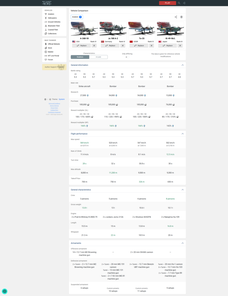The height and width of the screenshot is (296, 228).
Task: Select Arcade characteristics mode
Action: click(98, 57)
